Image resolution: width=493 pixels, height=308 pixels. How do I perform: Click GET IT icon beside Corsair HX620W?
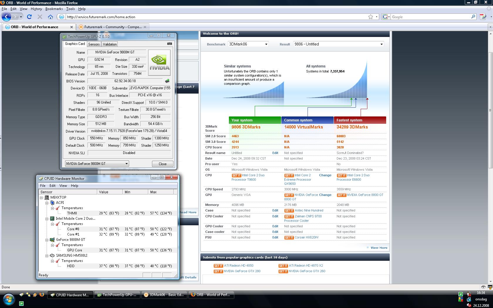click(x=289, y=238)
